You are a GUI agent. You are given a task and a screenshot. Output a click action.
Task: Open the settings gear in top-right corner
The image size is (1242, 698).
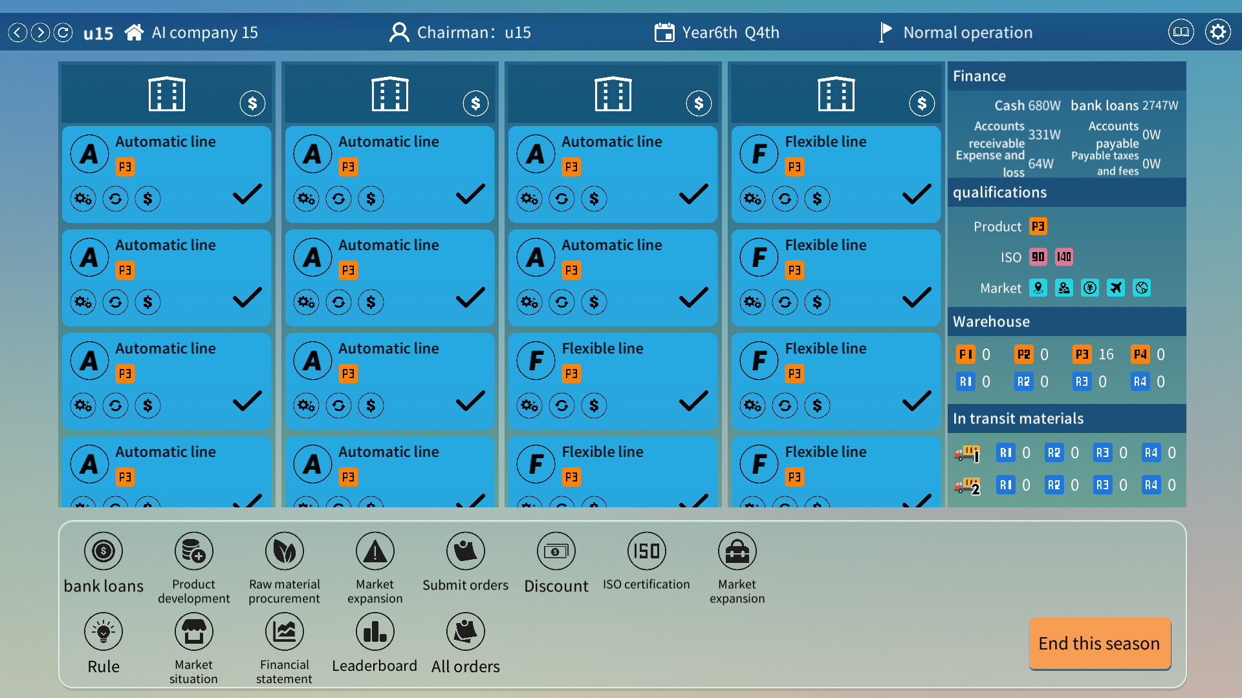[x=1217, y=32]
